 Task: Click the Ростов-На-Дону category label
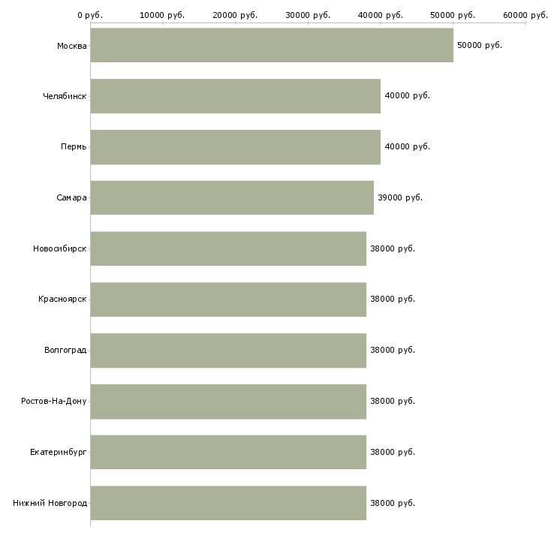tap(54, 401)
